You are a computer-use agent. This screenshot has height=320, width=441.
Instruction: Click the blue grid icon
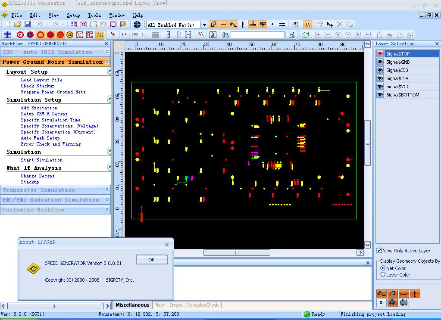pos(8,34)
